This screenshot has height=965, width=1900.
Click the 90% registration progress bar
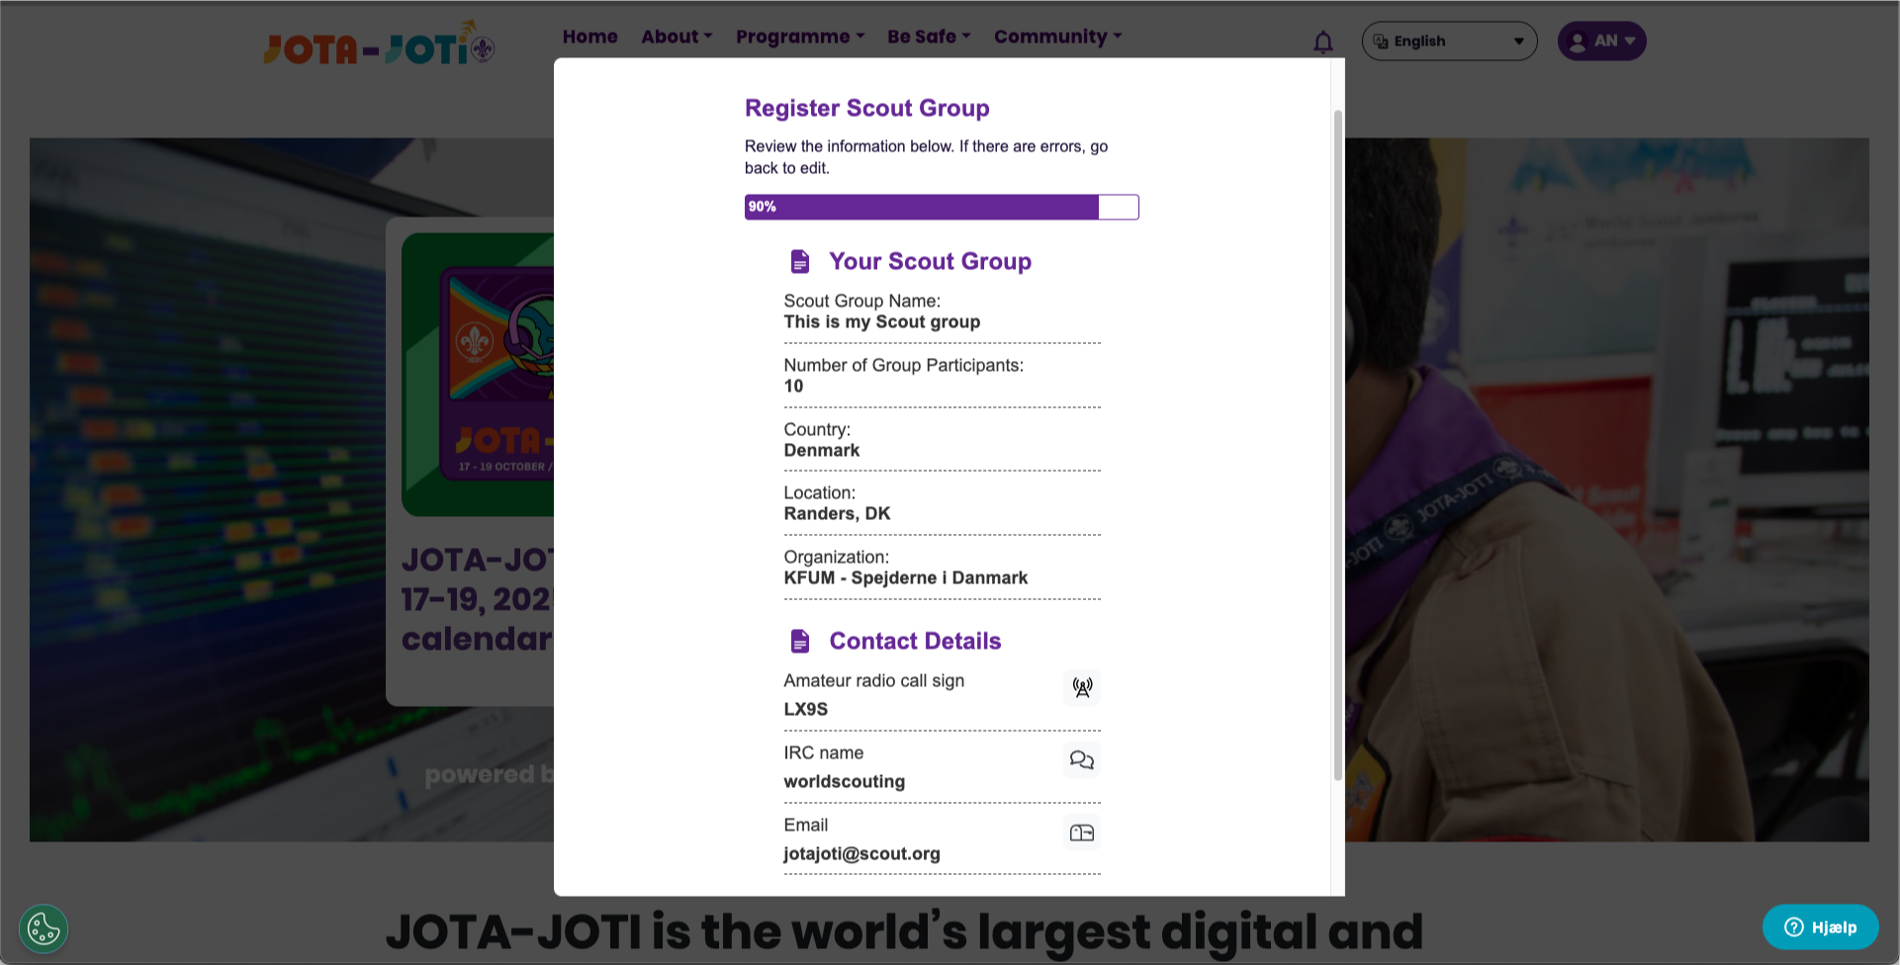pos(942,207)
